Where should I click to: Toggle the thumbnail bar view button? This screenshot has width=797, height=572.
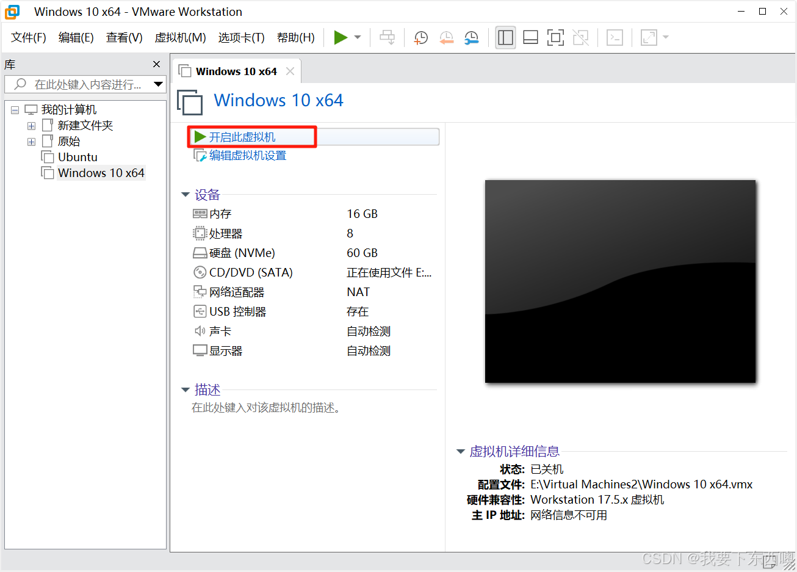[x=530, y=38]
